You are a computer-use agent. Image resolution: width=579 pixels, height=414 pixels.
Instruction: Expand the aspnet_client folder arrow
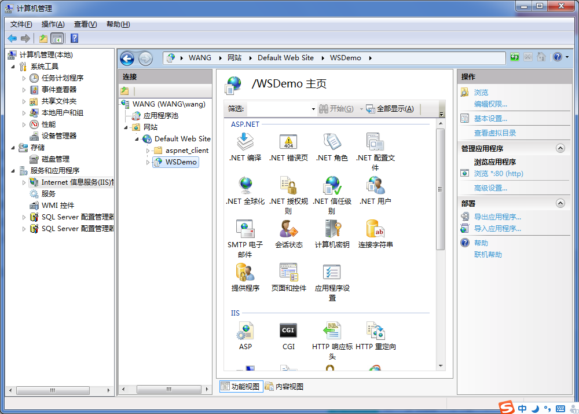pyautogui.click(x=148, y=151)
